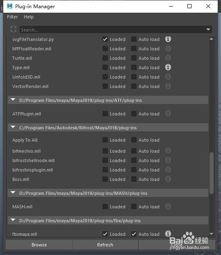The height and width of the screenshot is (255, 221).
Task: Check Loaded for Type.mll
Action: (x=105, y=68)
